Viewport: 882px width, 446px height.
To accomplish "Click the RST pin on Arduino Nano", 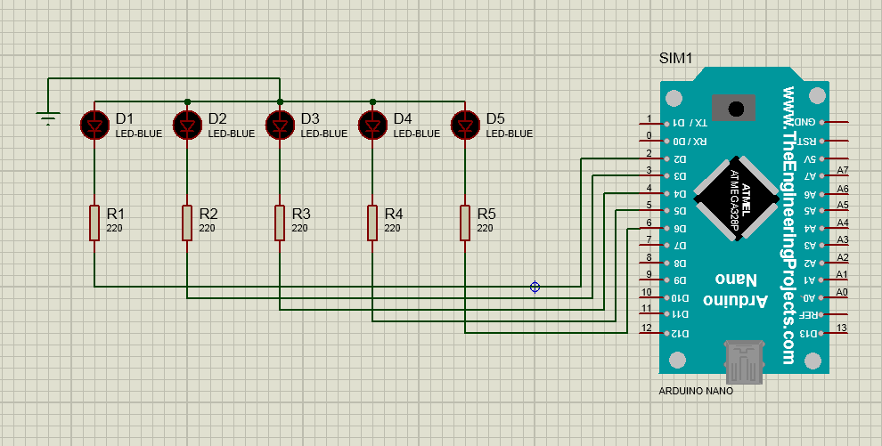I will tap(821, 141).
